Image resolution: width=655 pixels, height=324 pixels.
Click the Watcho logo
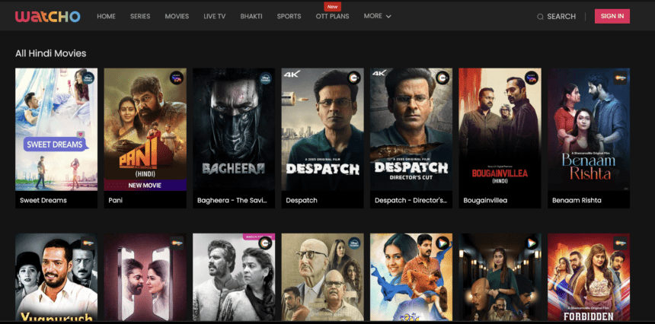[x=48, y=16]
